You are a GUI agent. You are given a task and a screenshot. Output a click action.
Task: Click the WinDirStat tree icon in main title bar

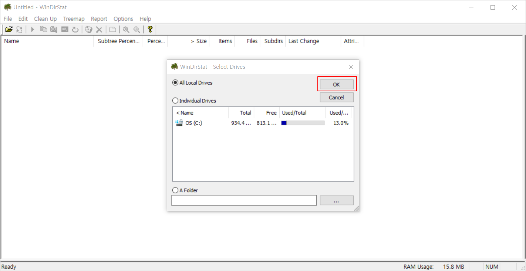7,7
